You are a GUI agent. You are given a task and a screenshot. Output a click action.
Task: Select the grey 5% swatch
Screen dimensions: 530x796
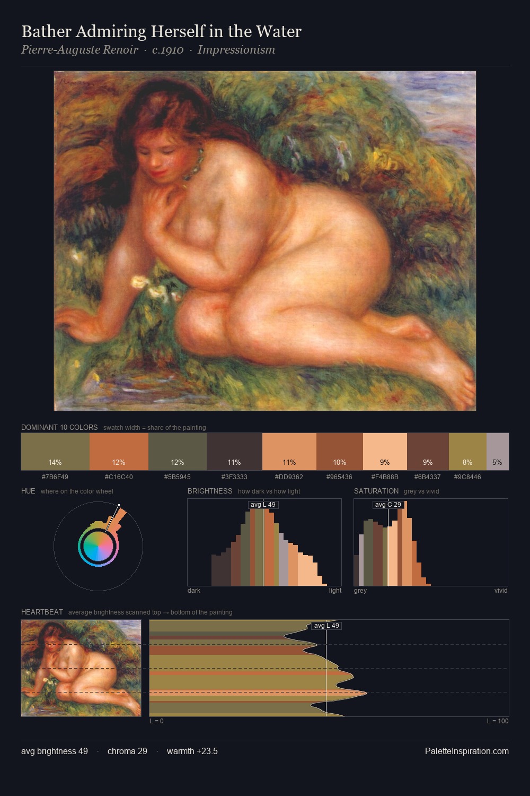click(498, 452)
